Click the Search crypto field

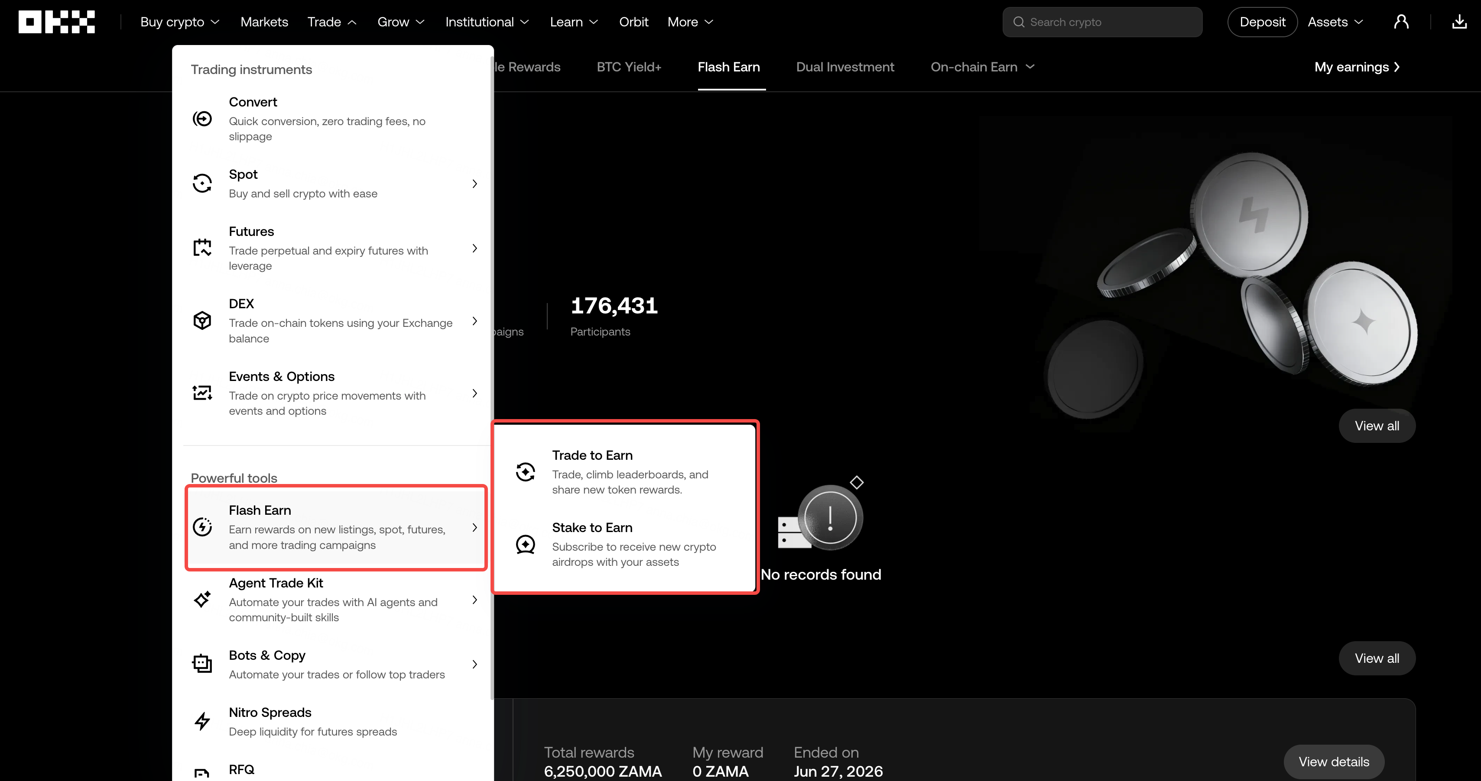[x=1102, y=22]
